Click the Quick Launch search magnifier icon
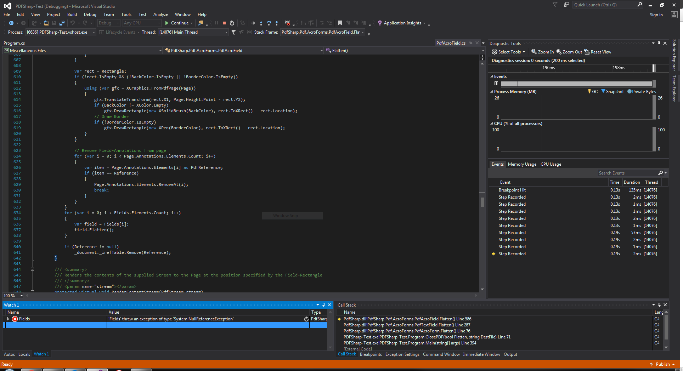 point(639,5)
